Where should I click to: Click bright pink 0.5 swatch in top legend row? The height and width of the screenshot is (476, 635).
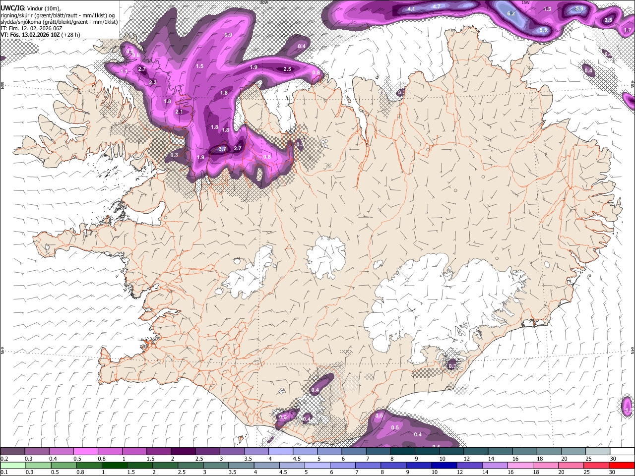(x=85, y=452)
